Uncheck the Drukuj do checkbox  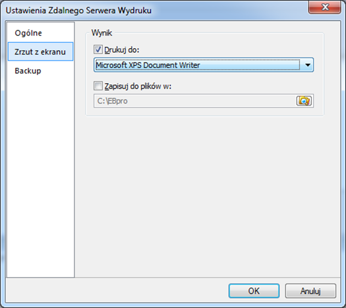coord(98,49)
